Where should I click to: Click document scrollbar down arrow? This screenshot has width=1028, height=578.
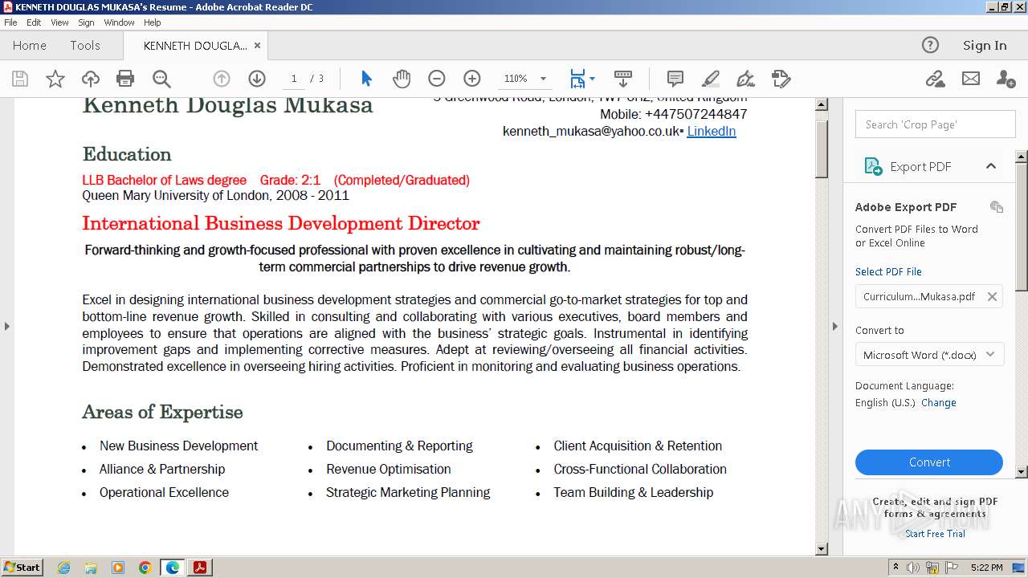click(822, 549)
